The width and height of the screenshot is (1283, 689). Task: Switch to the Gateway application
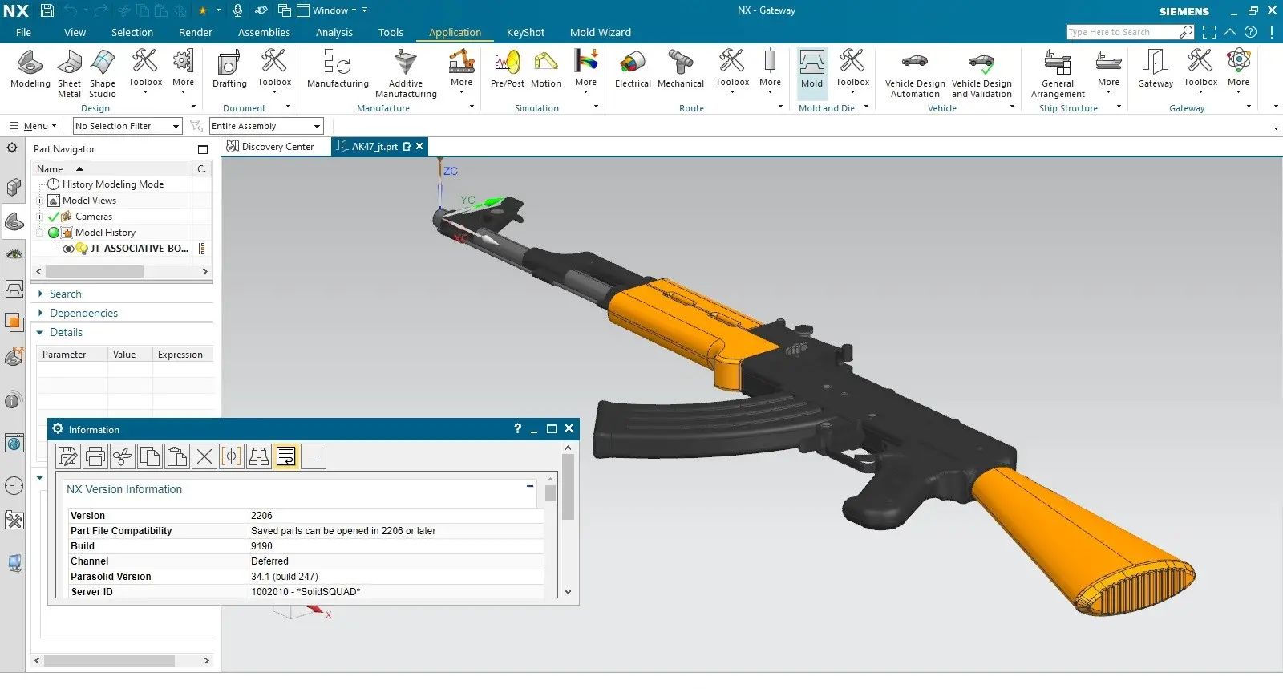pos(1156,69)
